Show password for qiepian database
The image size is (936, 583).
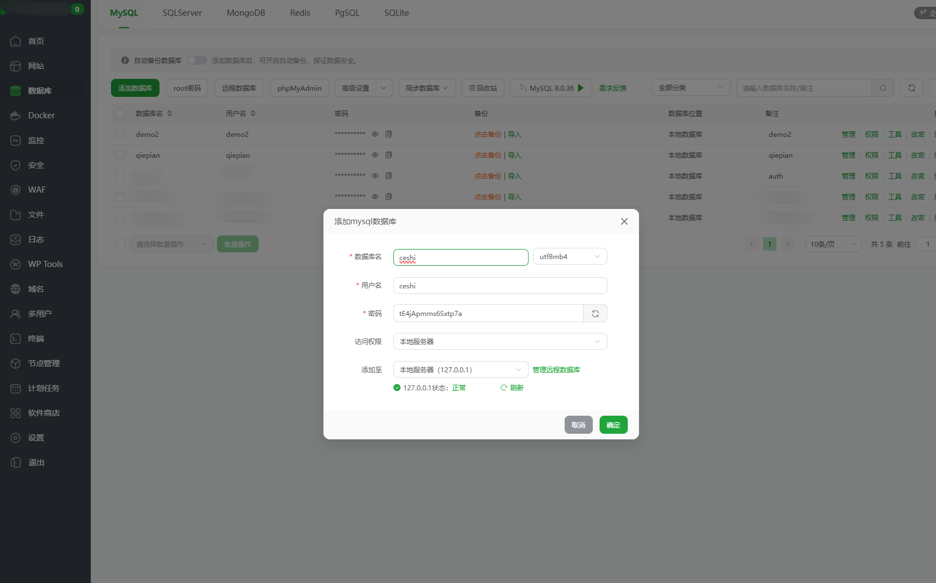pos(375,155)
